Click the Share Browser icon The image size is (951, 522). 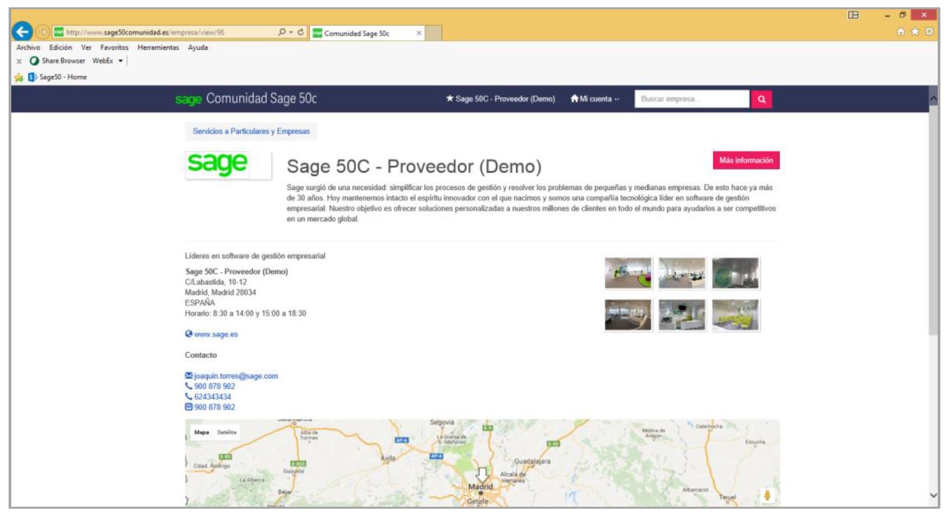coord(35,62)
